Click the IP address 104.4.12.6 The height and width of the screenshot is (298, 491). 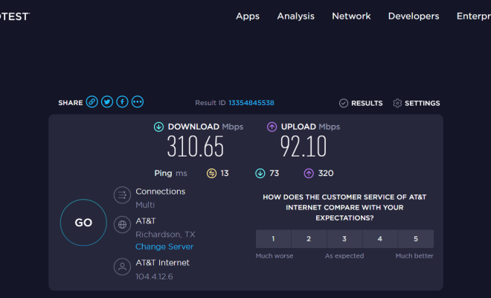click(x=154, y=276)
